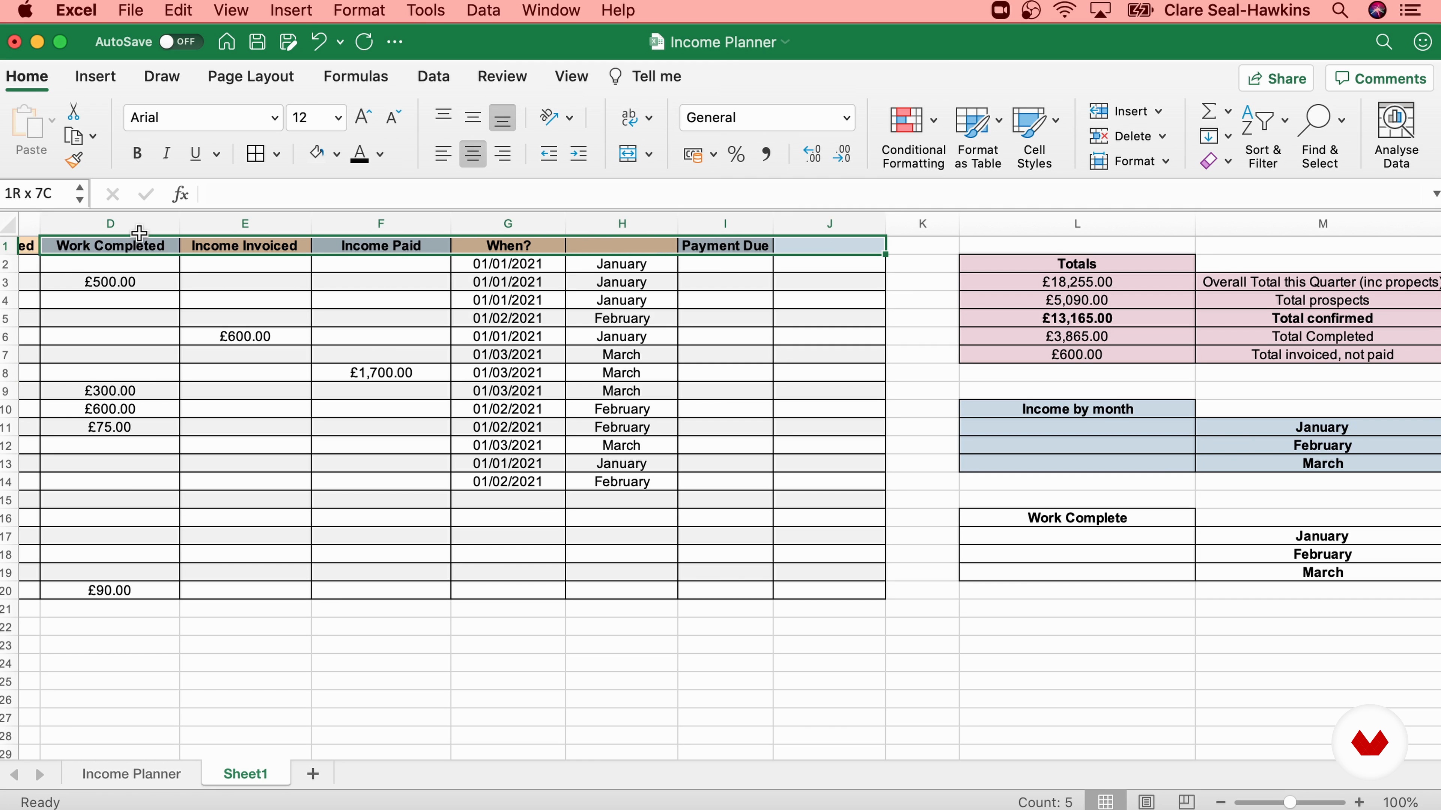Switch to Page Layout view in status bar
1441x810 pixels.
coord(1147,802)
